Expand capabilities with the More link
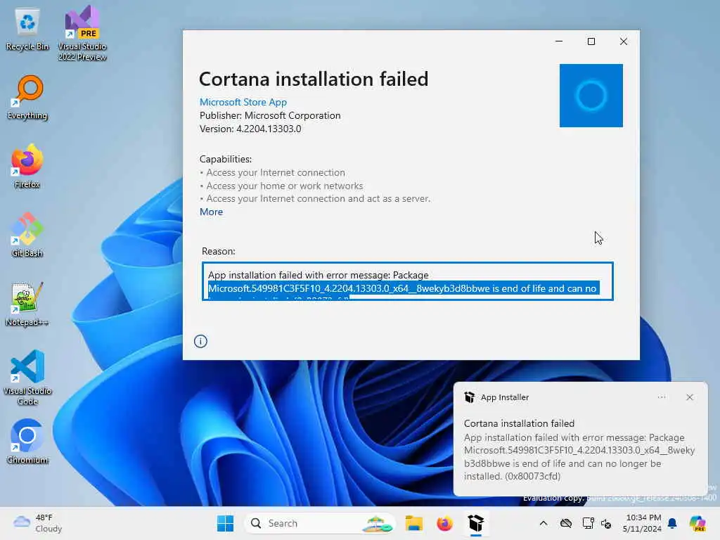This screenshot has height=540, width=720. point(211,212)
